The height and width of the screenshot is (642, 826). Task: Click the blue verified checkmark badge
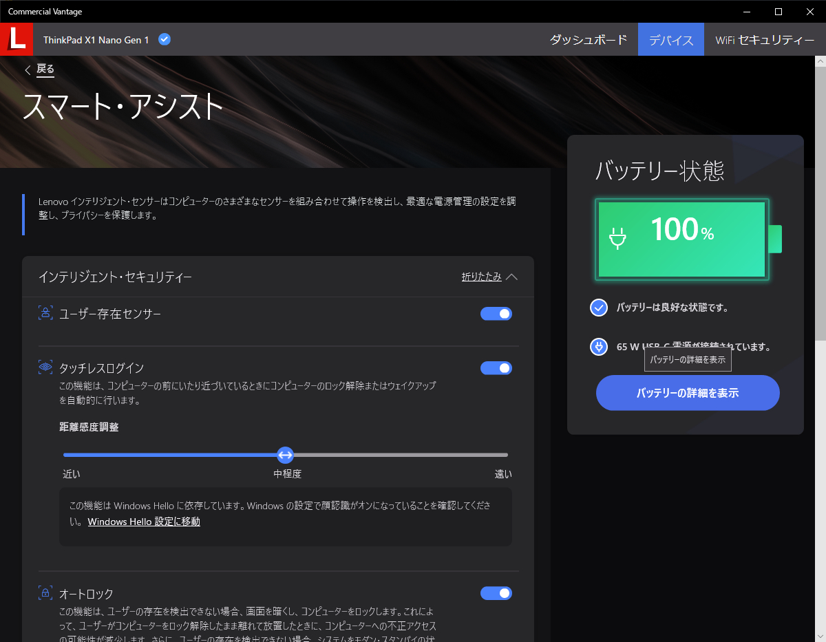165,39
